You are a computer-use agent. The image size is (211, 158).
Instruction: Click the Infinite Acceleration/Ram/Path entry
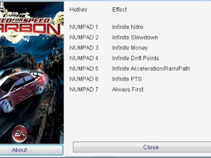pyautogui.click(x=151, y=69)
